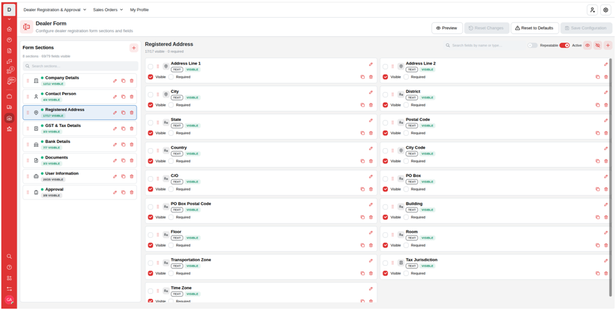Click the add user icon in the top bar
The height and width of the screenshot is (310, 616).
(x=592, y=10)
